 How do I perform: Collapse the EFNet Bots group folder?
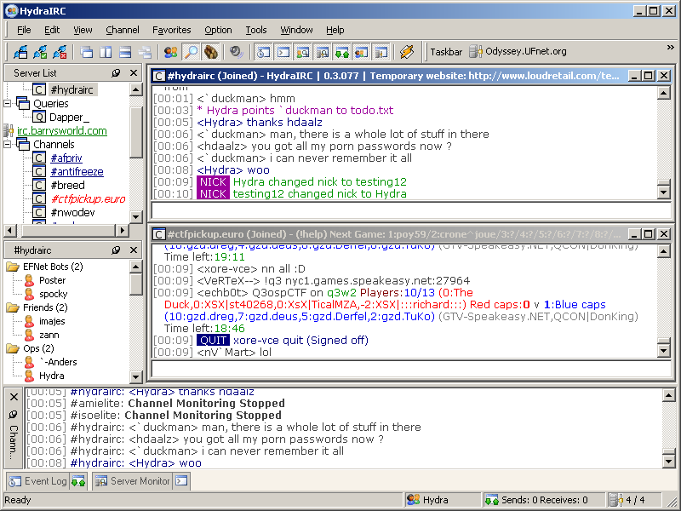(x=13, y=267)
